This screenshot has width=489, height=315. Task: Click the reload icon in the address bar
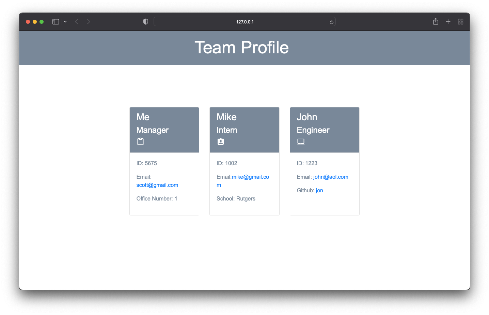(x=331, y=21)
